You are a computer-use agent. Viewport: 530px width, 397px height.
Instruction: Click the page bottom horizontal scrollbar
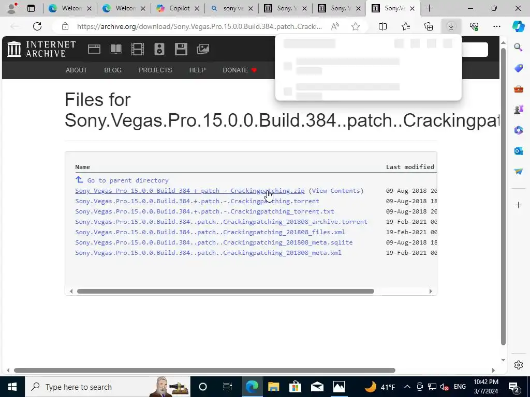pyautogui.click(x=204, y=370)
